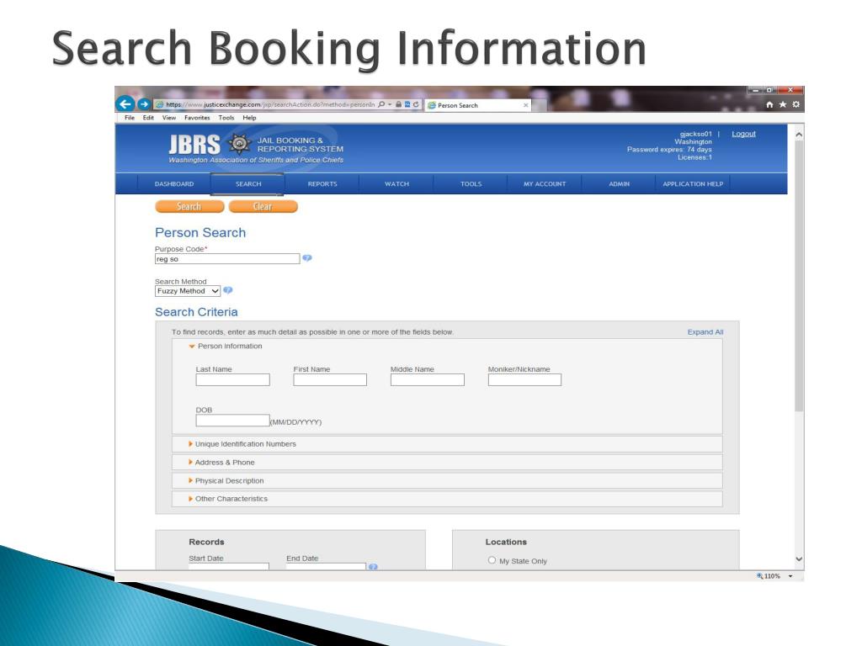The image size is (862, 646).
Task: Open the File menu
Action: click(x=129, y=118)
